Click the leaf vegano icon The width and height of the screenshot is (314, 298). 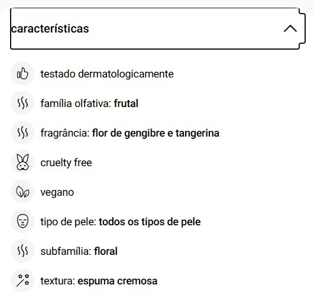point(22,192)
